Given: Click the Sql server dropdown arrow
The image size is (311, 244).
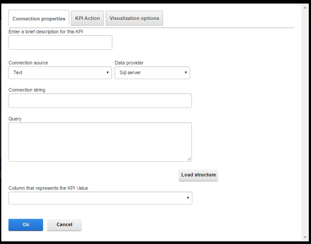Looking at the screenshot, I should 186,72.
